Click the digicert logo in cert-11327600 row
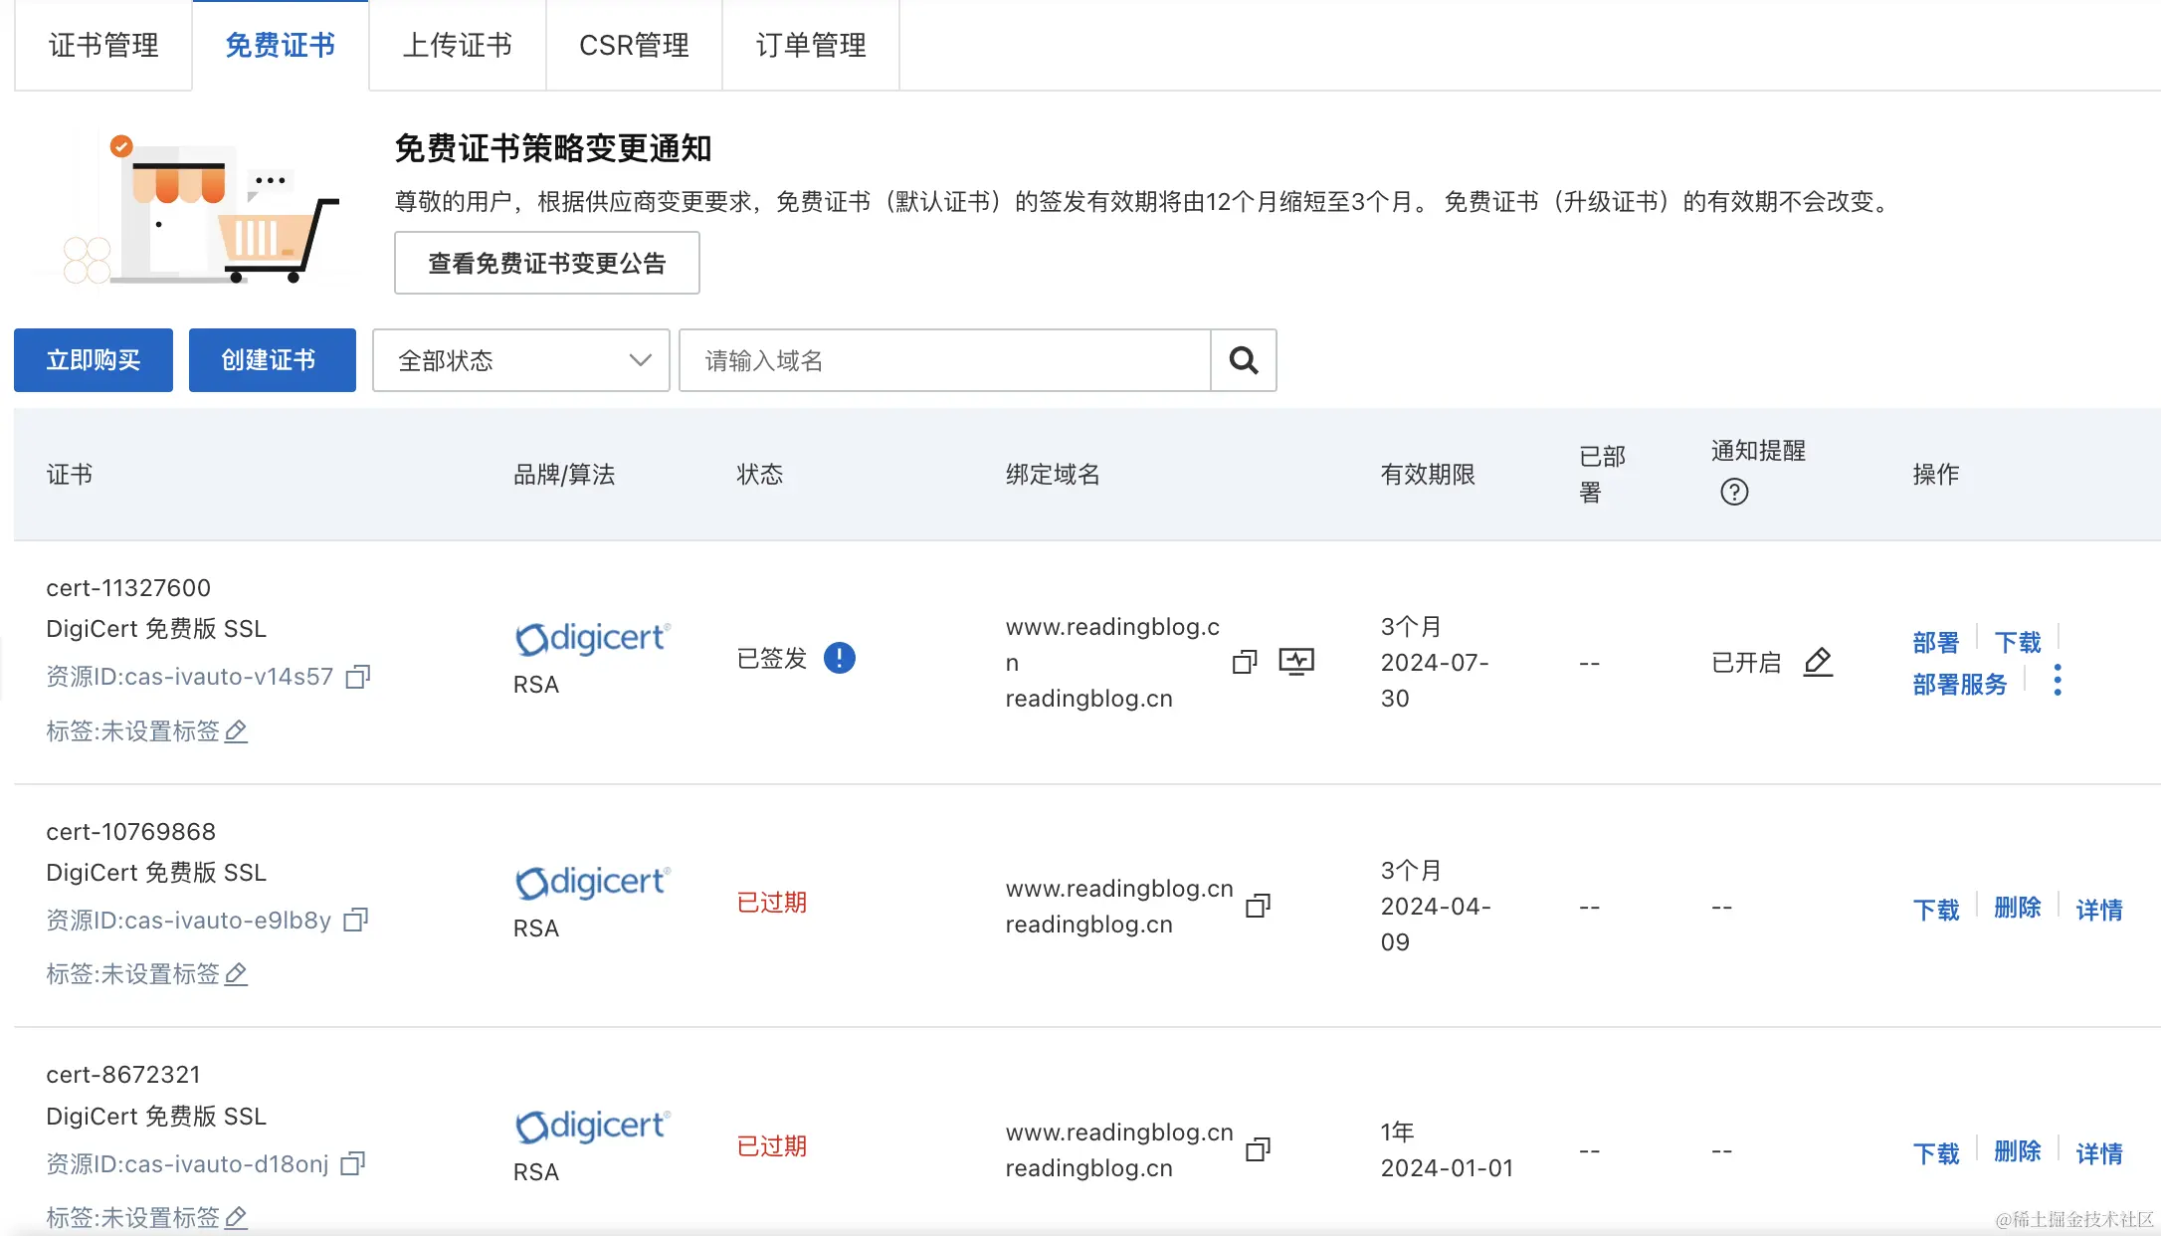The width and height of the screenshot is (2161, 1236). [593, 638]
